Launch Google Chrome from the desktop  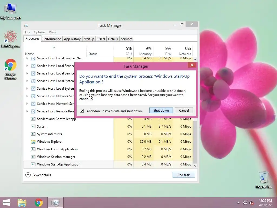coord(11,69)
